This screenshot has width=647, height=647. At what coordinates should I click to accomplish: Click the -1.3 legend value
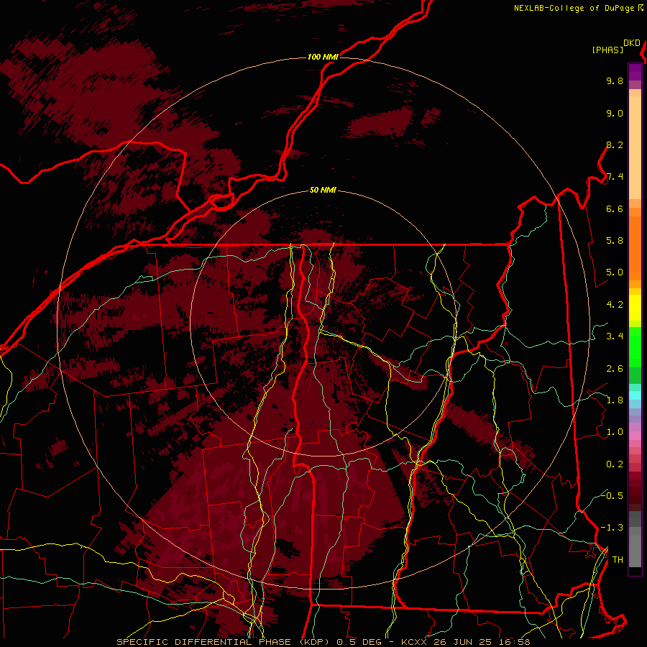pos(612,528)
